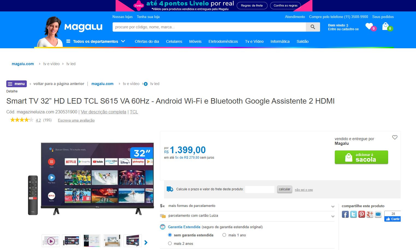
Task: Click the Facebook Curtir like button
Action: [393, 219]
